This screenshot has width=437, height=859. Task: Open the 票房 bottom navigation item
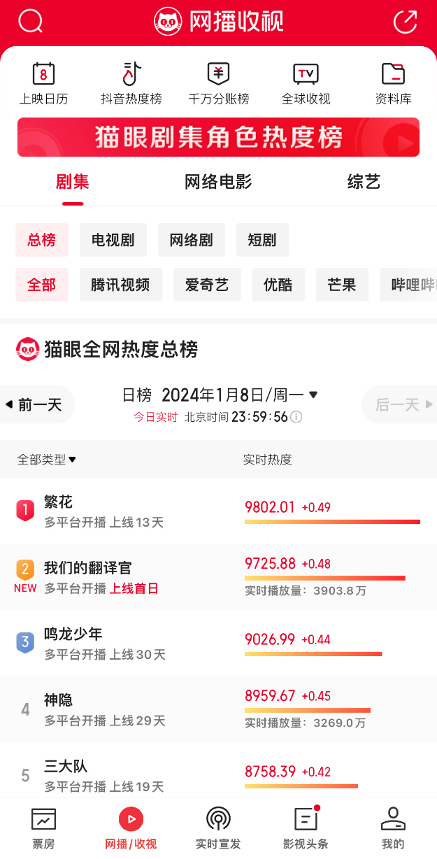tap(43, 828)
